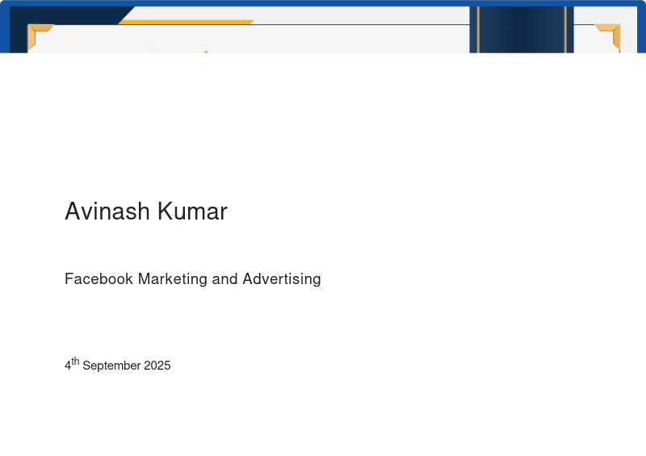Click the thin horizontal line under yellow bar
646x456 pixels.
pos(363,25)
